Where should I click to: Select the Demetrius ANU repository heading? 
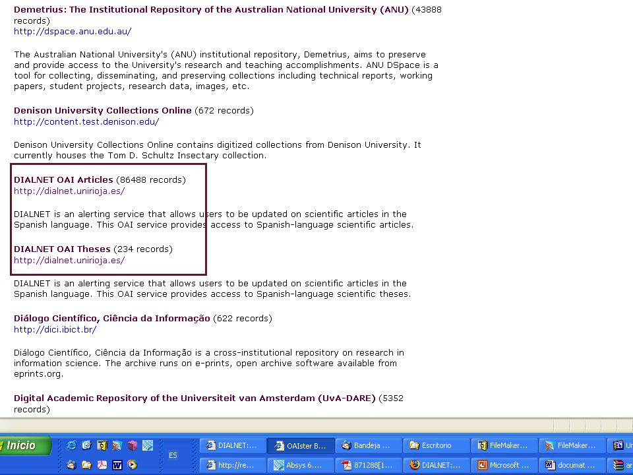[x=211, y=10]
